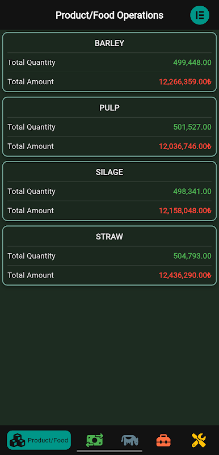Select Straw total quantity 504,793.00
Screen dimensions: 219x455
pyautogui.click(x=192, y=255)
